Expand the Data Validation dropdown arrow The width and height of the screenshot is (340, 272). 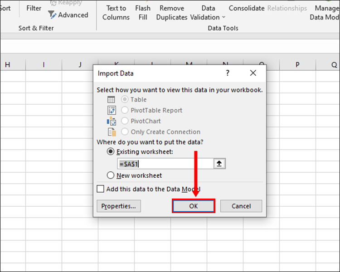[x=223, y=18]
